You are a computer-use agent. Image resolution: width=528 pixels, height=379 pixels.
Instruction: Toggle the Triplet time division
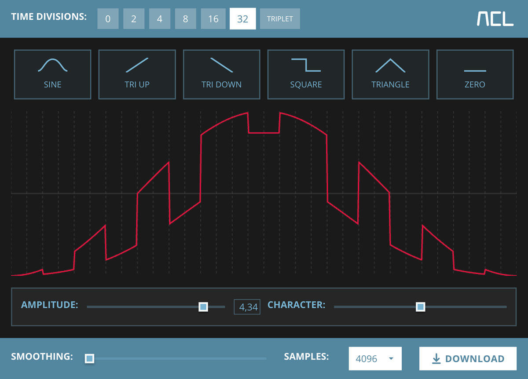point(280,19)
